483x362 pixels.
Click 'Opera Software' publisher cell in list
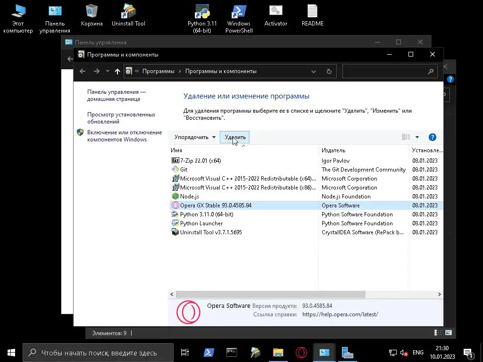click(341, 205)
